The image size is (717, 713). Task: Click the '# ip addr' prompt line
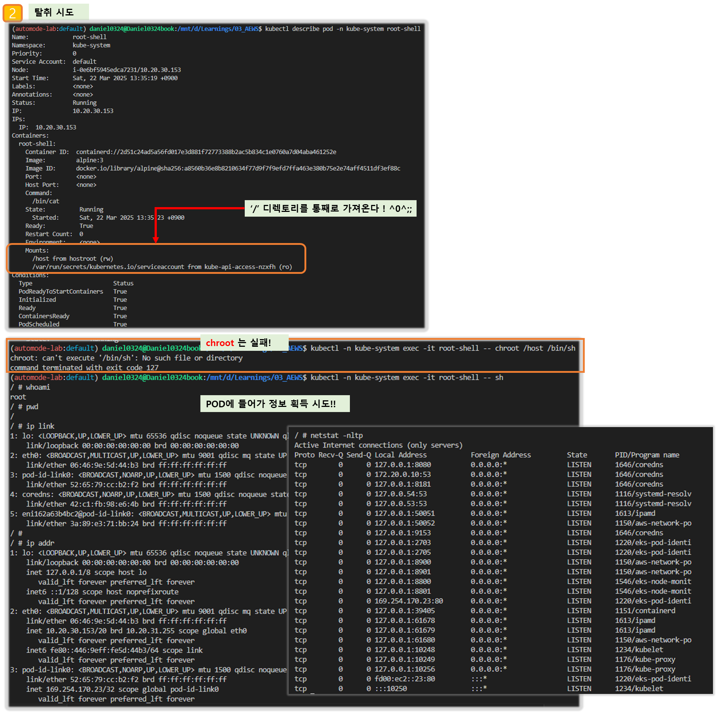pos(33,543)
